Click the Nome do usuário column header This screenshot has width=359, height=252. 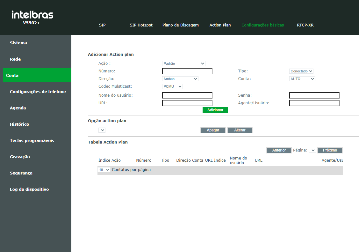(238, 160)
